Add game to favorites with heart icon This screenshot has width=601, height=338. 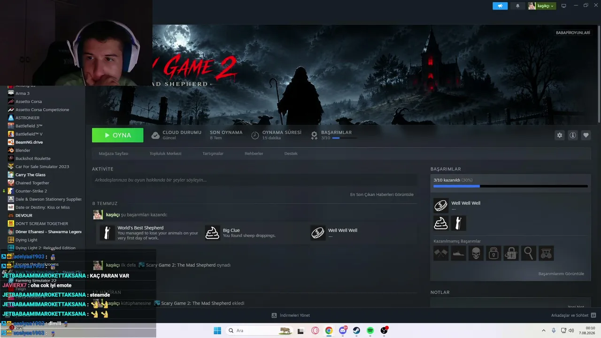coord(586,135)
